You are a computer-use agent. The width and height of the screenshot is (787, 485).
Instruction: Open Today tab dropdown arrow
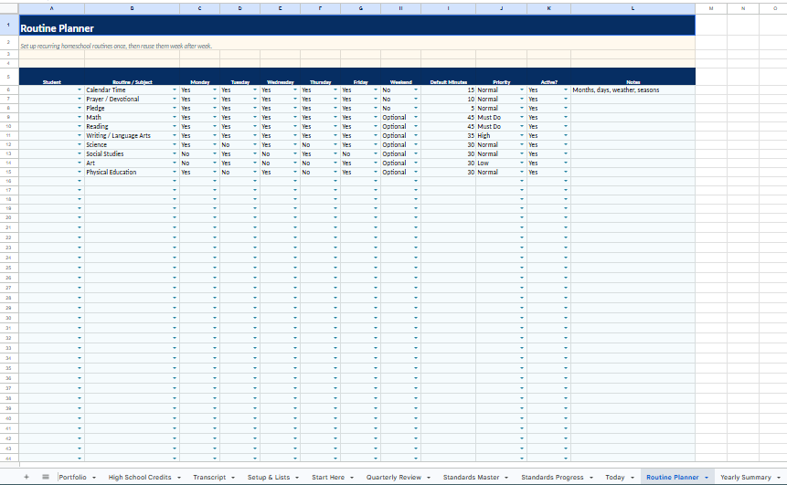[632, 478]
